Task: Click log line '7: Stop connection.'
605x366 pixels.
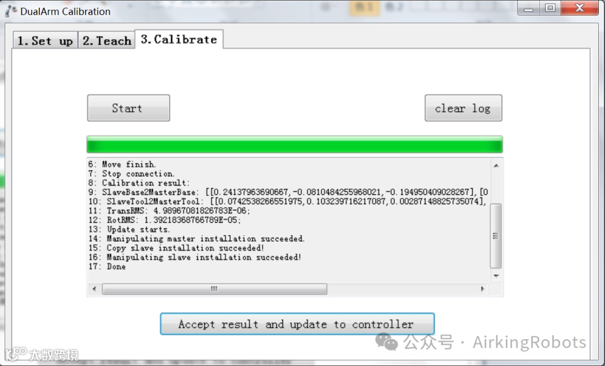Action: click(131, 173)
